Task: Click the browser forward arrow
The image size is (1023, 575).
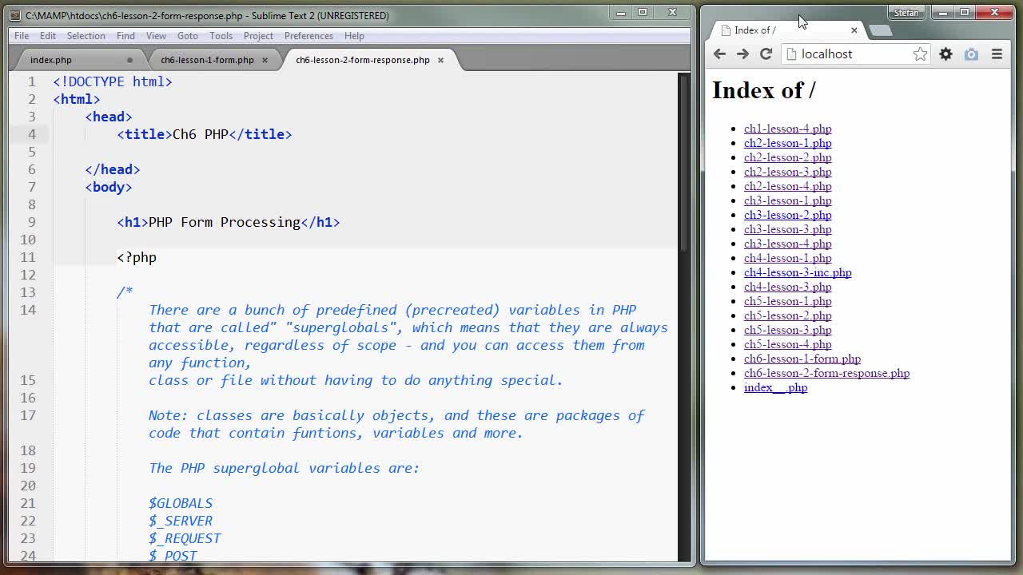Action: pyautogui.click(x=742, y=54)
